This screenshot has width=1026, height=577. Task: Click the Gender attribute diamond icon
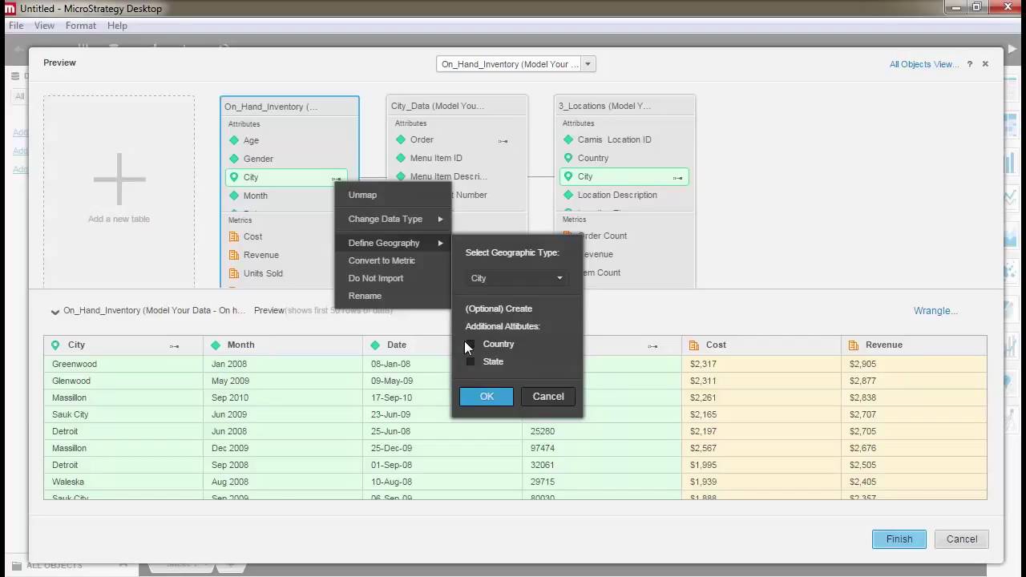point(234,159)
